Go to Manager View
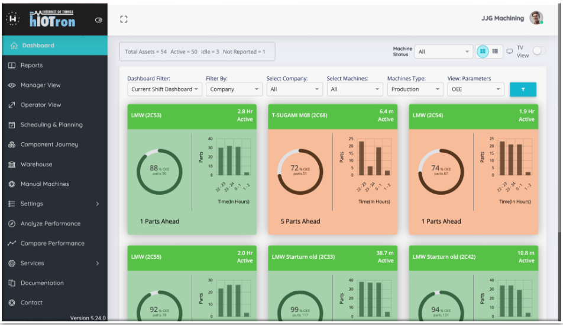The height and width of the screenshot is (325, 563). tap(40, 85)
